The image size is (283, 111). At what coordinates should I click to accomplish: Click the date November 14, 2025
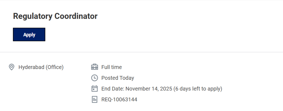tap(149, 89)
